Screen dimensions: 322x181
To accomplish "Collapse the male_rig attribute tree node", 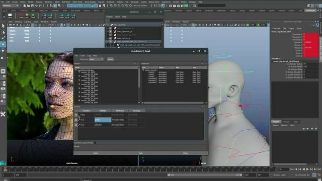I will tap(143, 70).
